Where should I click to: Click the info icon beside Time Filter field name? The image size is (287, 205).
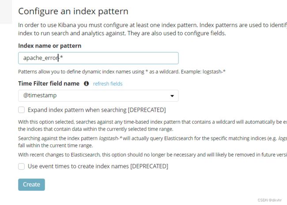[x=87, y=84]
